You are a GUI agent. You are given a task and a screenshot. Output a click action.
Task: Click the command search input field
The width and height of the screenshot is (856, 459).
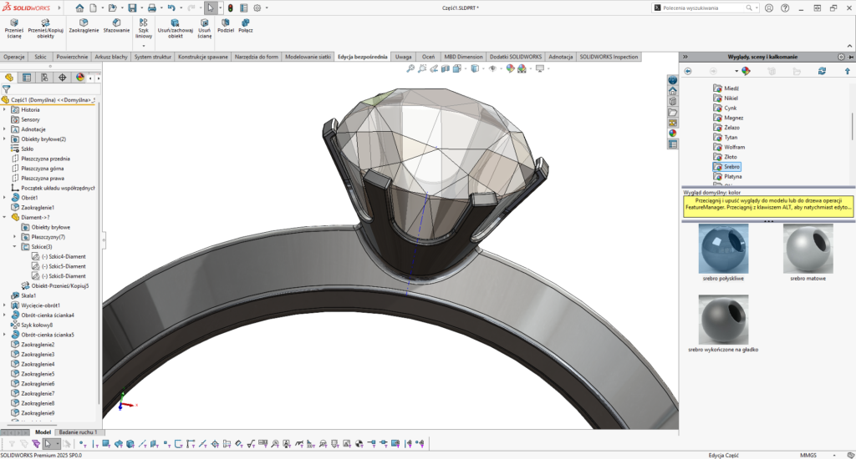(702, 8)
